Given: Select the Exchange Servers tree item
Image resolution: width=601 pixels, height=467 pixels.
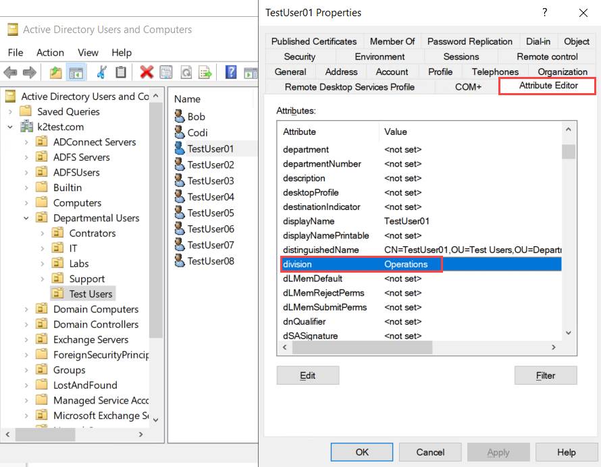Looking at the screenshot, I should (90, 340).
